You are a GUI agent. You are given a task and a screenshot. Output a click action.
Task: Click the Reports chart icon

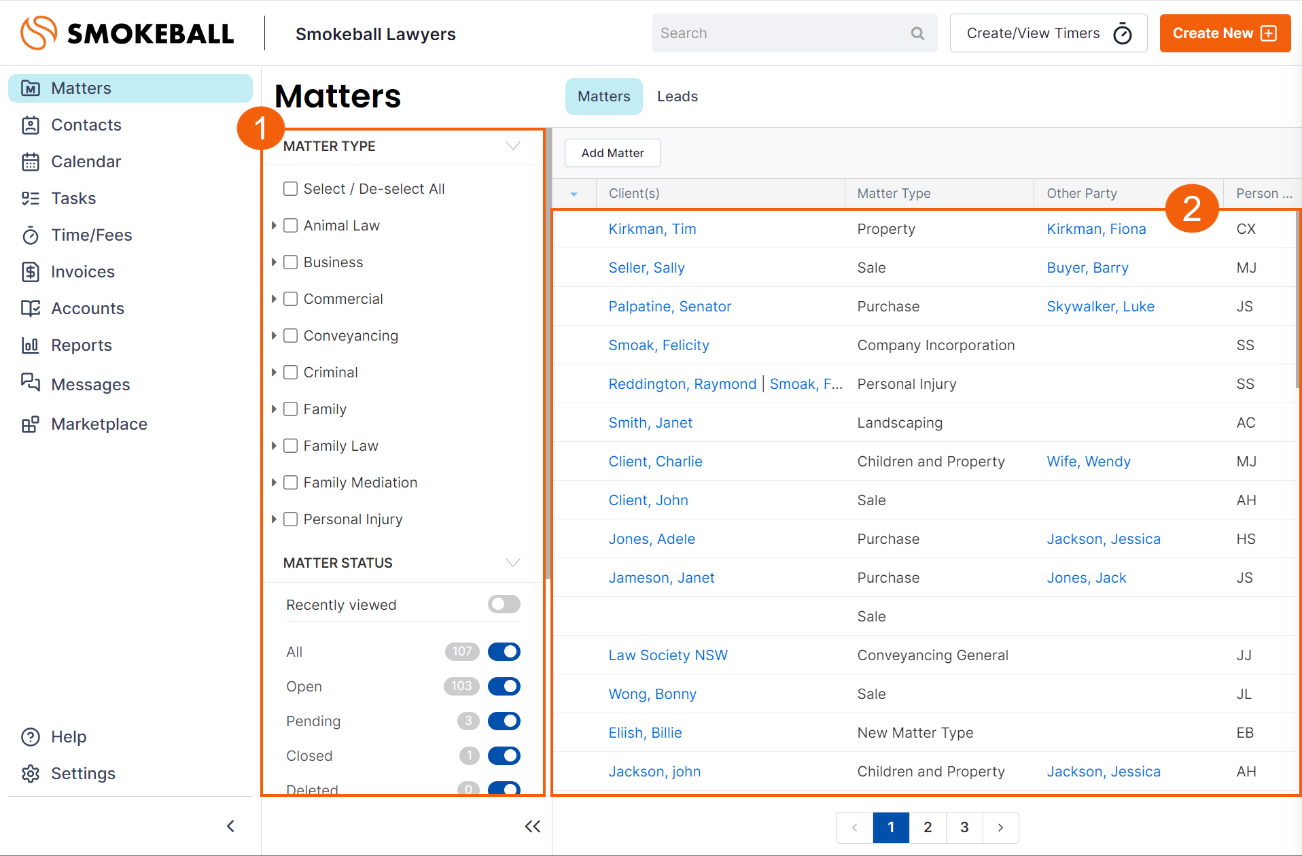31,345
